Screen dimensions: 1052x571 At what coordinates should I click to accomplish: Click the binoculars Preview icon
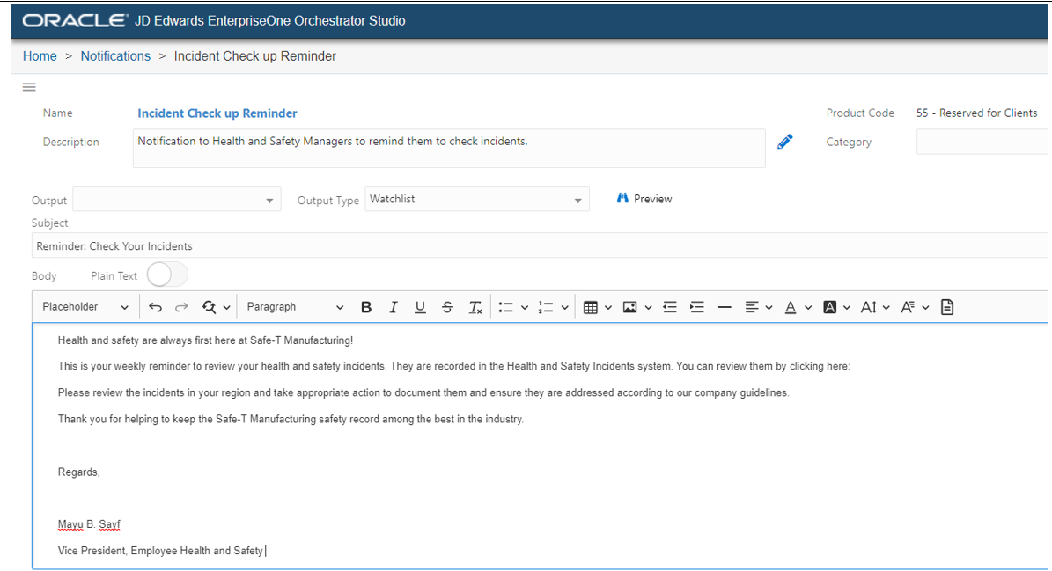tap(622, 198)
